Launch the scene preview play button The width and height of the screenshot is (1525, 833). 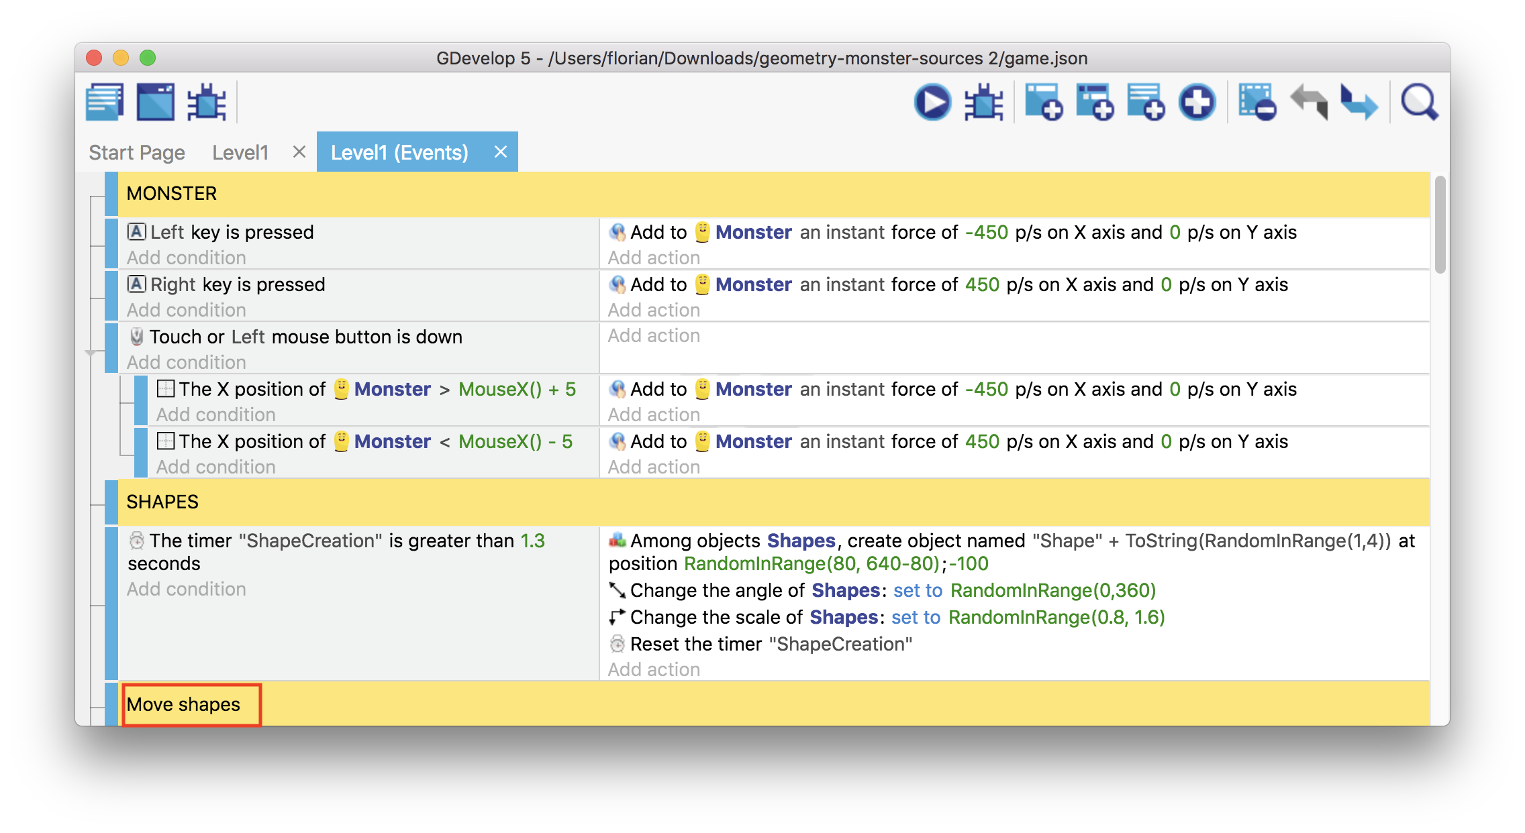(x=932, y=102)
